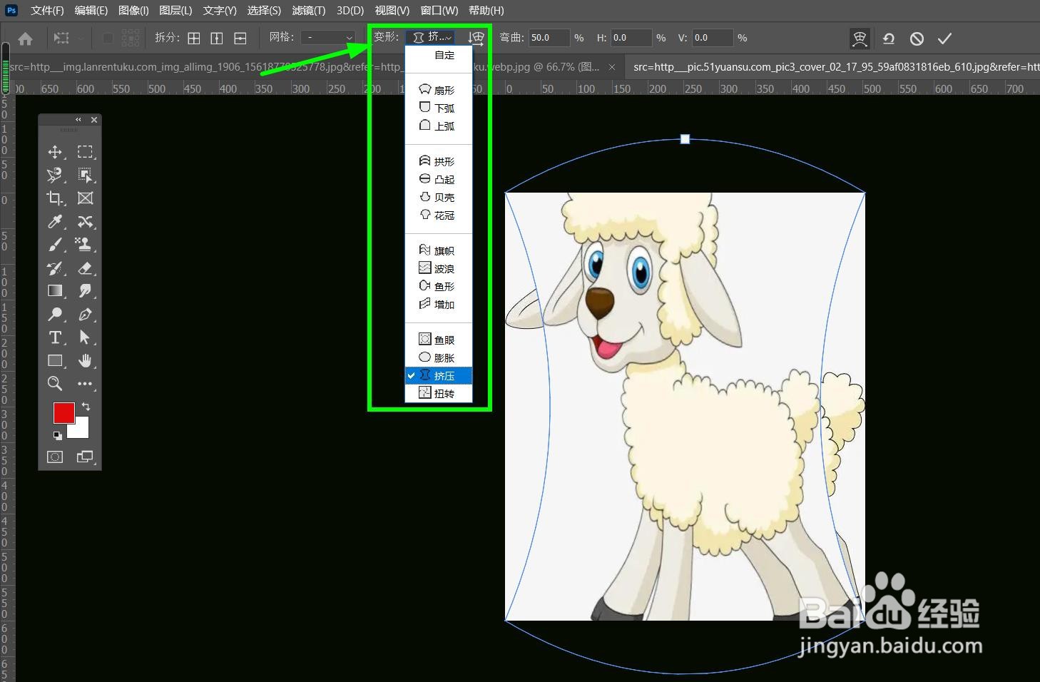Select the Rectangle shape tool
The height and width of the screenshot is (682, 1040).
54,361
